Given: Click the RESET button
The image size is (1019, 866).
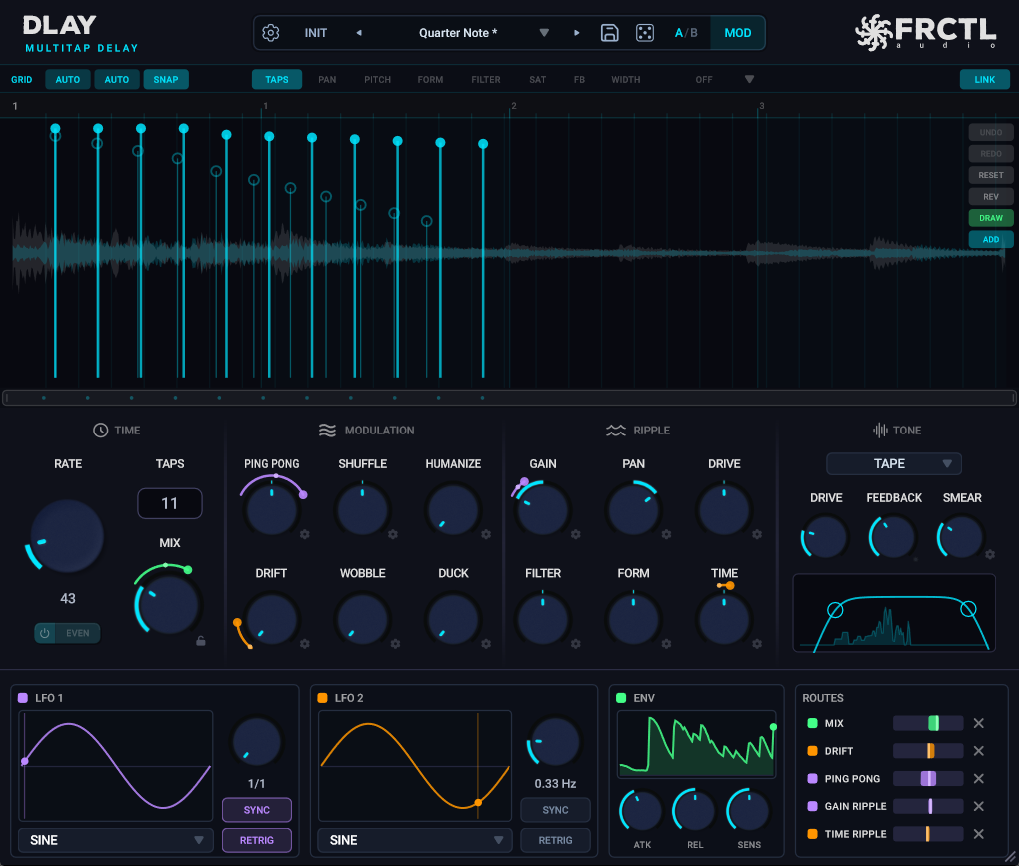Looking at the screenshot, I should [x=991, y=175].
